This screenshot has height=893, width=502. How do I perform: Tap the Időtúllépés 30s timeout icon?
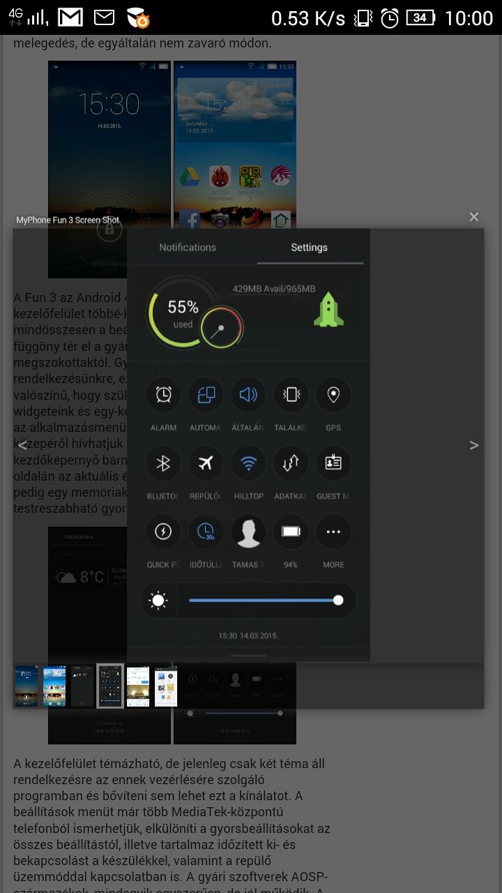coord(206,532)
